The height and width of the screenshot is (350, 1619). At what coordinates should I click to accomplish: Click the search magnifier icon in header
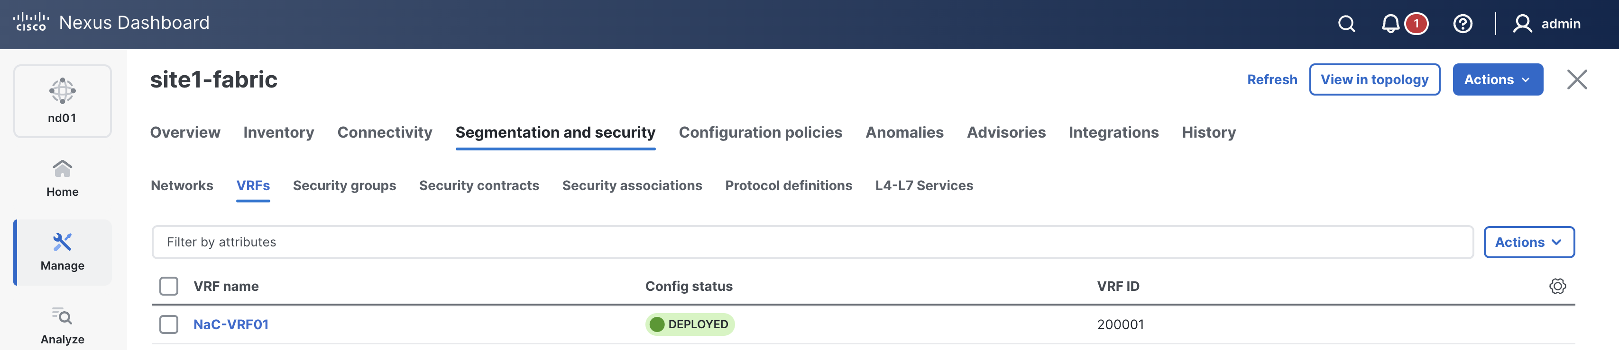(1346, 24)
